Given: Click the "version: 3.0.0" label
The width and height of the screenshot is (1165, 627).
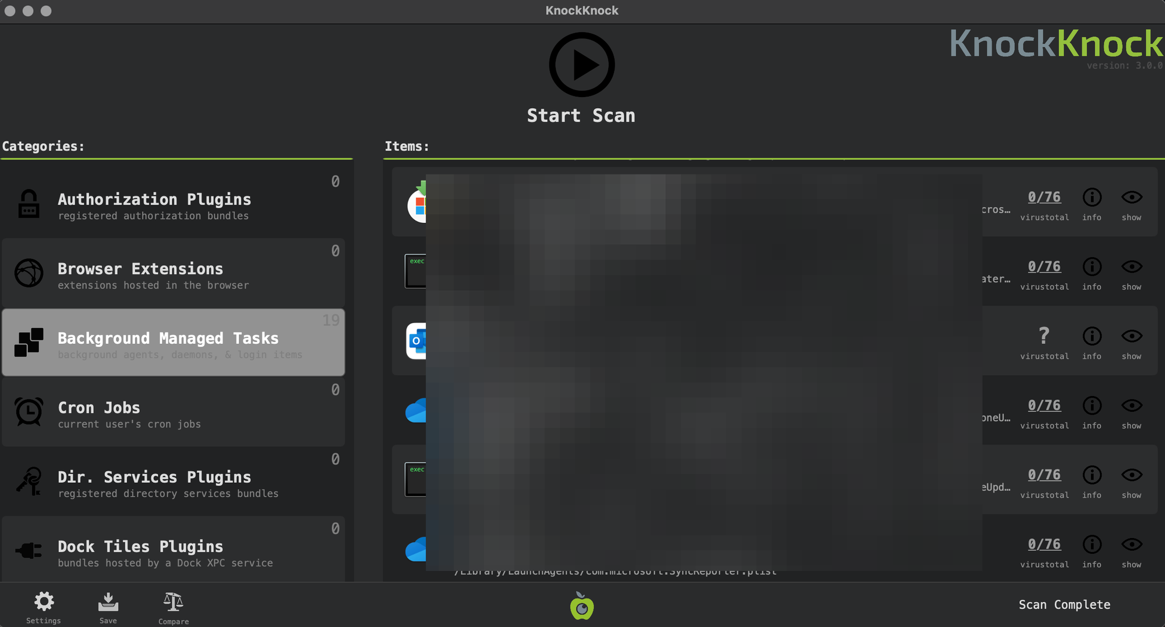Looking at the screenshot, I should click(x=1125, y=66).
